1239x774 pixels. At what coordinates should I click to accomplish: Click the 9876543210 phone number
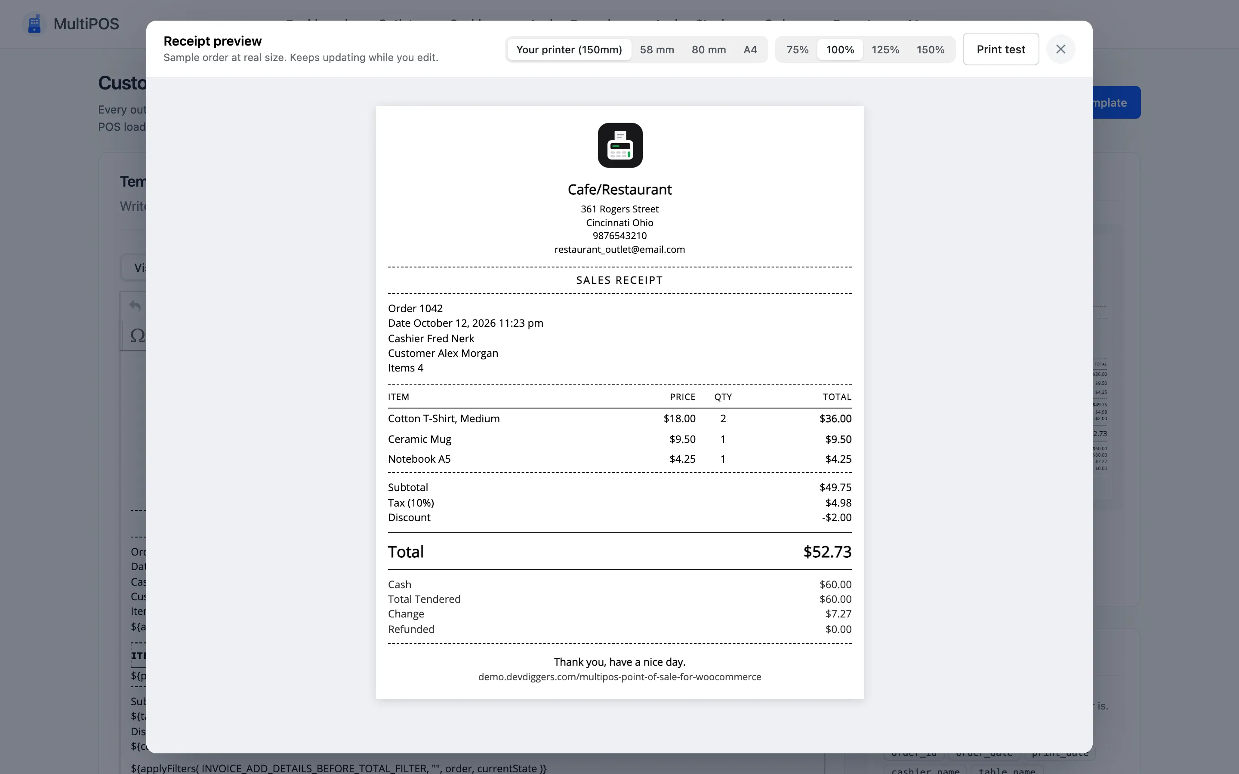click(619, 236)
